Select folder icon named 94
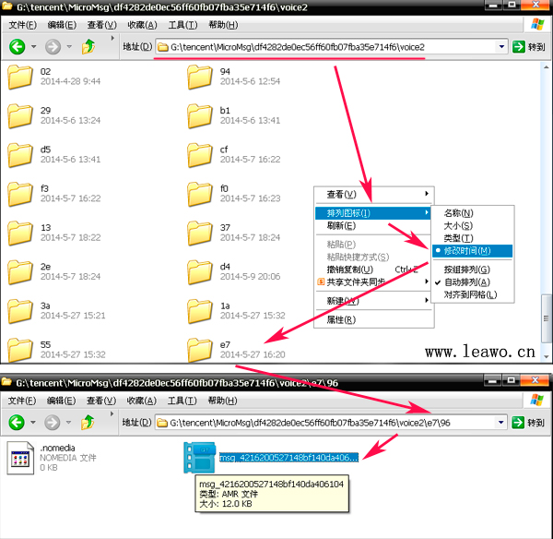Viewport: 553px width, 539px height. coord(200,77)
